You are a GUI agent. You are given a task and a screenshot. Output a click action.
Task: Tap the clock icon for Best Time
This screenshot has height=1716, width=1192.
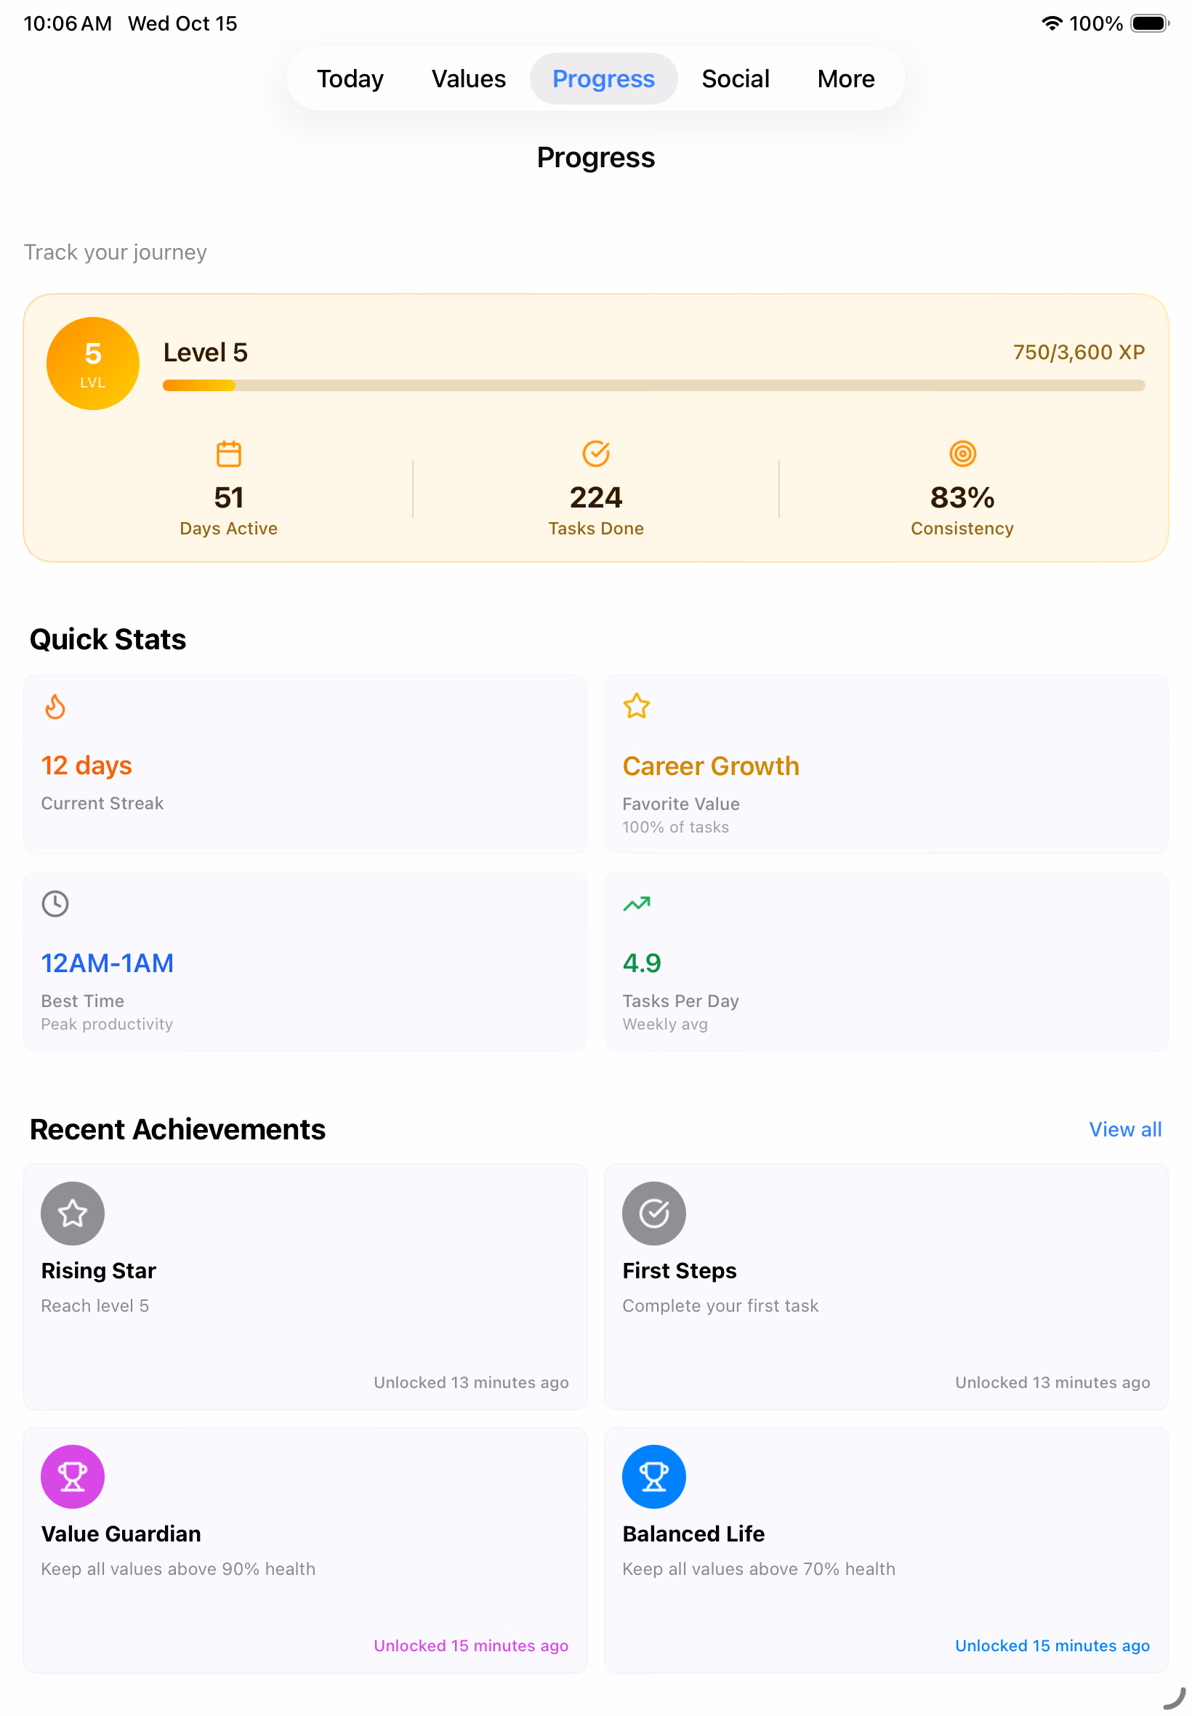tap(55, 904)
